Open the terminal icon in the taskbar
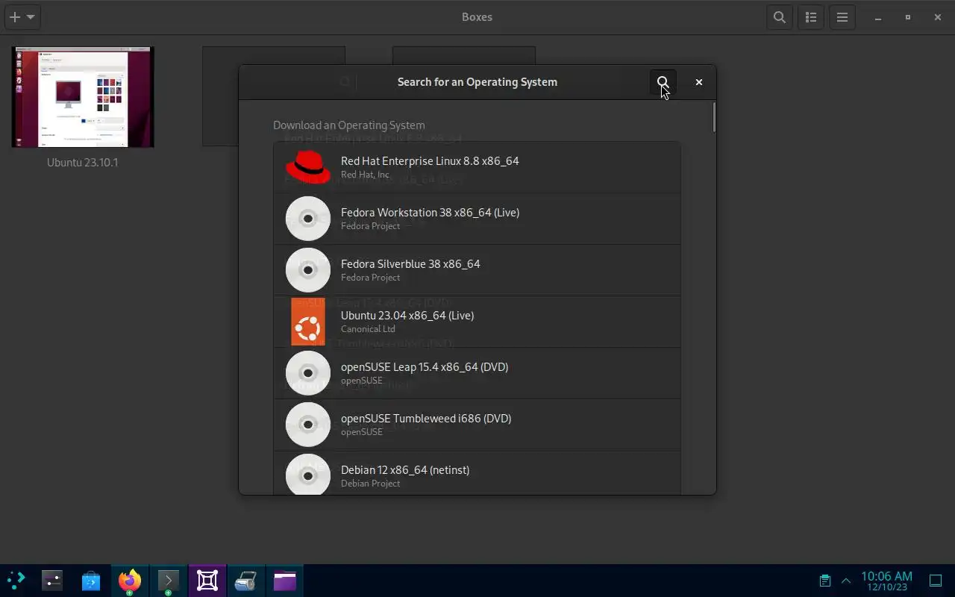 (x=169, y=581)
